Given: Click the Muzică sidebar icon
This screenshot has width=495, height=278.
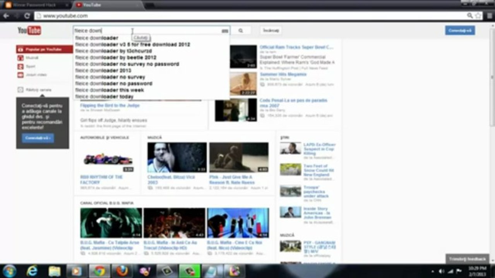Looking at the screenshot, I should point(21,58).
